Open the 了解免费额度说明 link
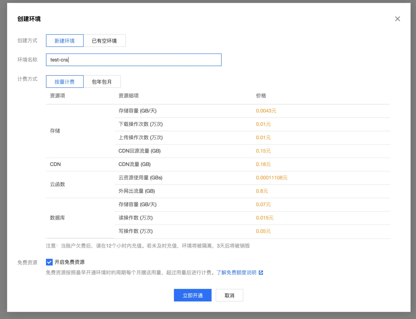Image resolution: width=416 pixels, height=319 pixels. click(x=237, y=273)
